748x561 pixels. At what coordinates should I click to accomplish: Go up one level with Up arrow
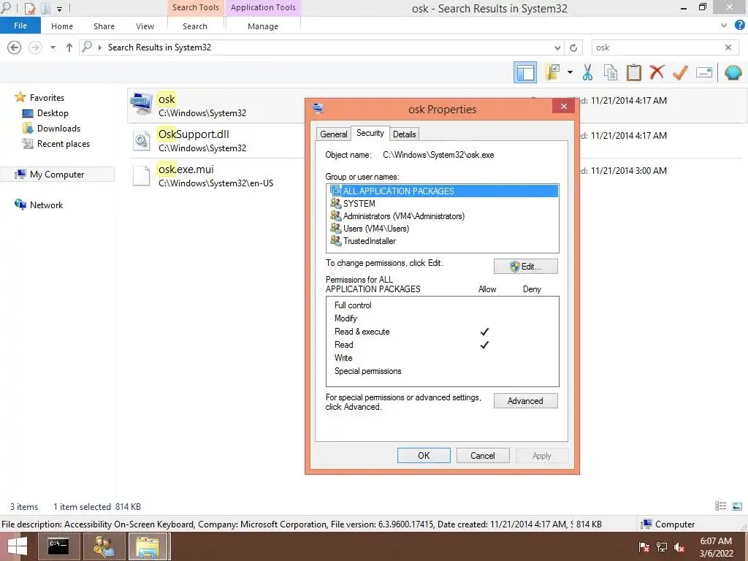point(69,47)
